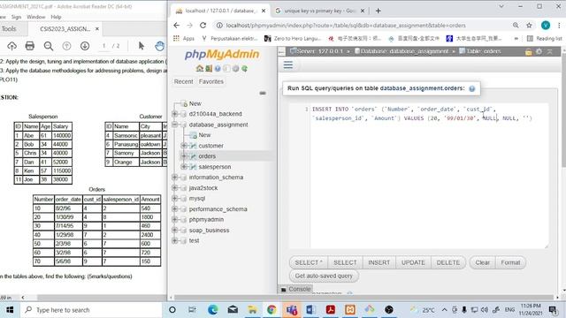
Task: Click Get auto-saved query button
Action: [x=324, y=276]
